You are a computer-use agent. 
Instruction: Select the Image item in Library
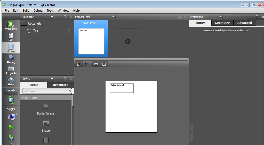(46, 126)
